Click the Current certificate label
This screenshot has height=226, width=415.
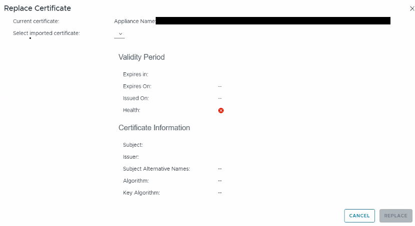click(x=36, y=21)
